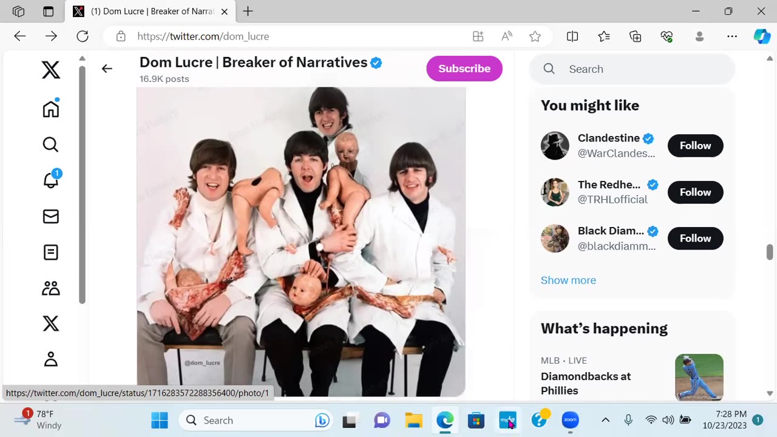Open the Explore search icon in sidebar

click(51, 144)
